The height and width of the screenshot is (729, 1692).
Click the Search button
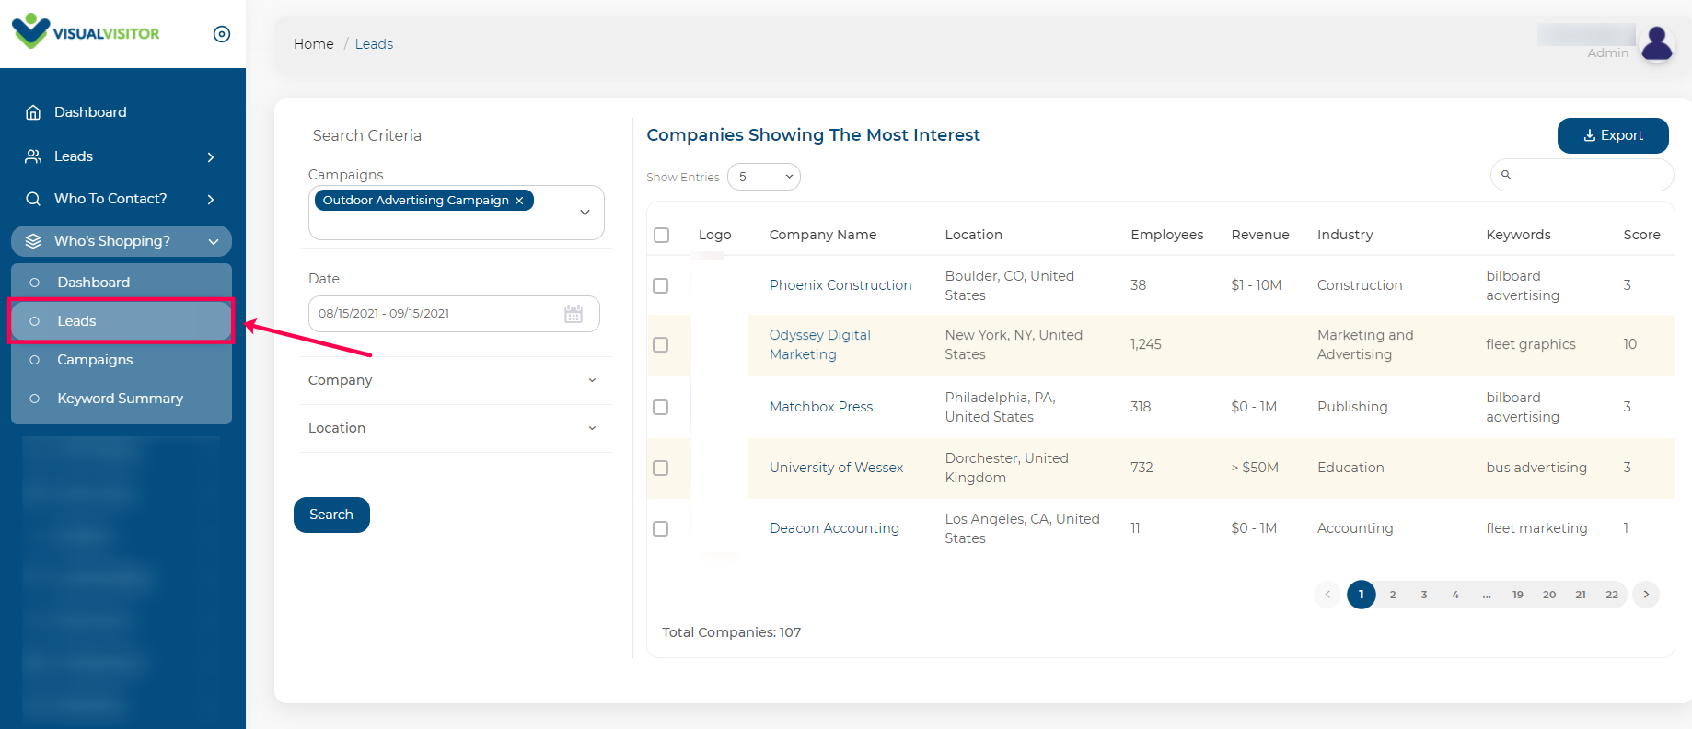pyautogui.click(x=331, y=515)
